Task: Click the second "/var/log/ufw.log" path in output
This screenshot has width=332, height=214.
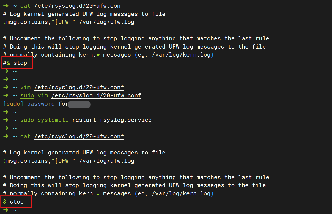Action: click(x=107, y=161)
